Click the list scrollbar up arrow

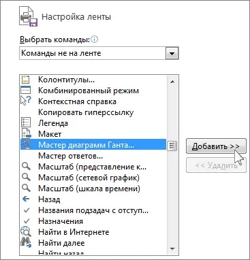172,82
